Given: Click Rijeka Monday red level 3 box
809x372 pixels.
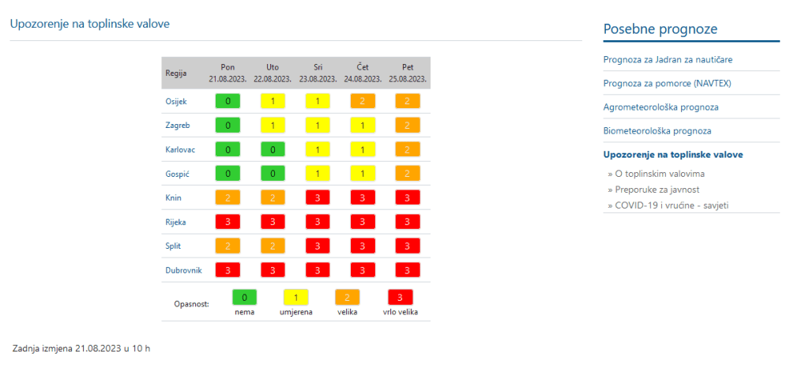Looking at the screenshot, I should [x=228, y=222].
